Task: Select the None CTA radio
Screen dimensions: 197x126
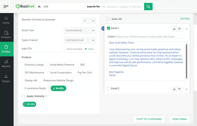Action: [x=86, y=49]
